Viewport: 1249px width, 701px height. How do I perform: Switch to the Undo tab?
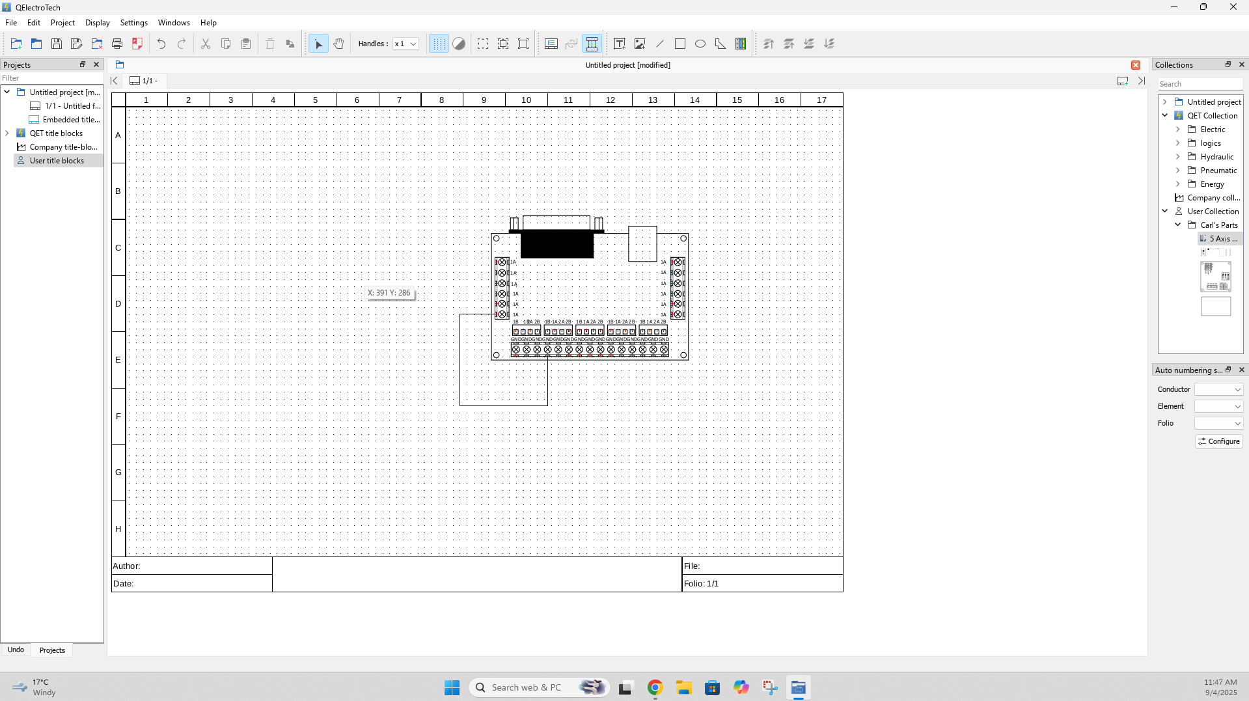pyautogui.click(x=16, y=650)
